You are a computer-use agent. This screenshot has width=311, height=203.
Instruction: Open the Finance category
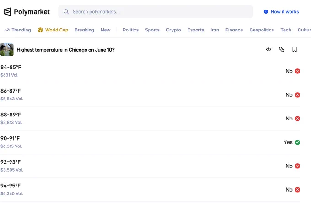point(234,30)
